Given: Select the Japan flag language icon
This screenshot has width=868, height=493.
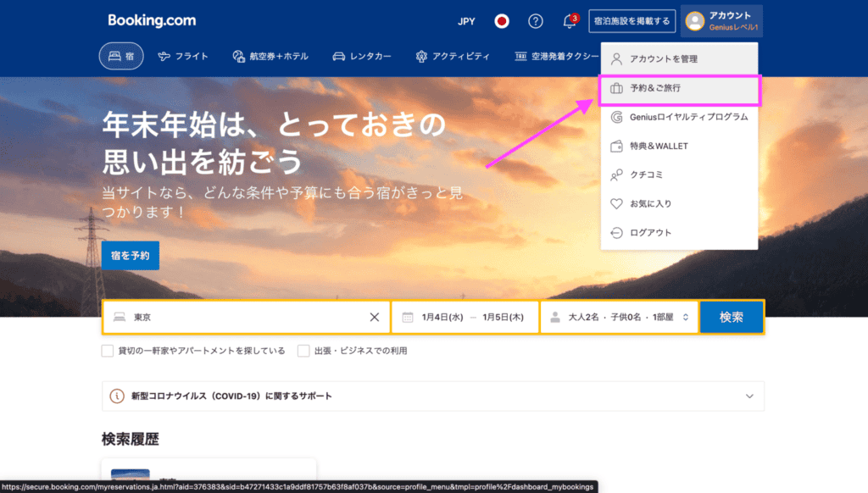Looking at the screenshot, I should [502, 21].
